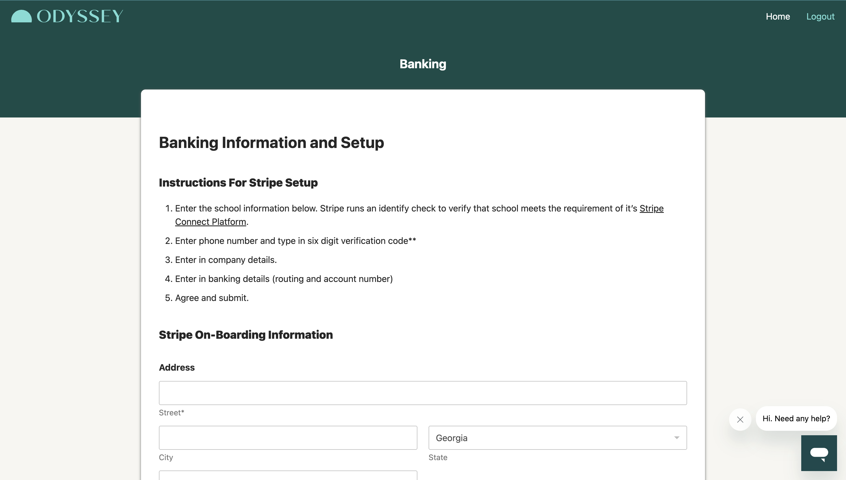Select 'Banking Information and Setup' heading

coord(271,142)
